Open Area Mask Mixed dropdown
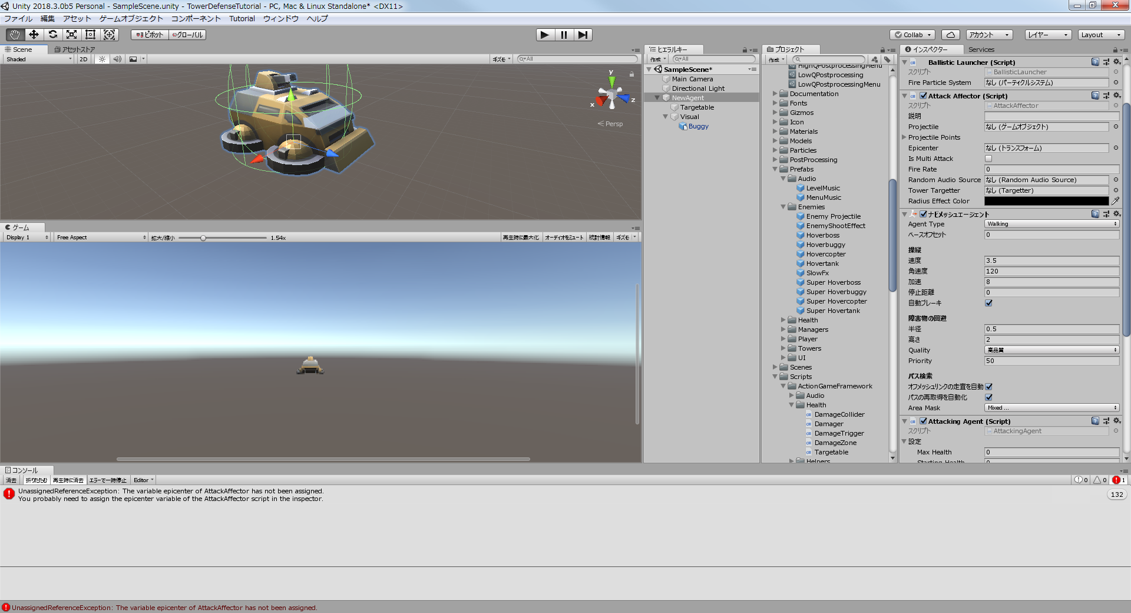The width and height of the screenshot is (1131, 613). 1051,408
